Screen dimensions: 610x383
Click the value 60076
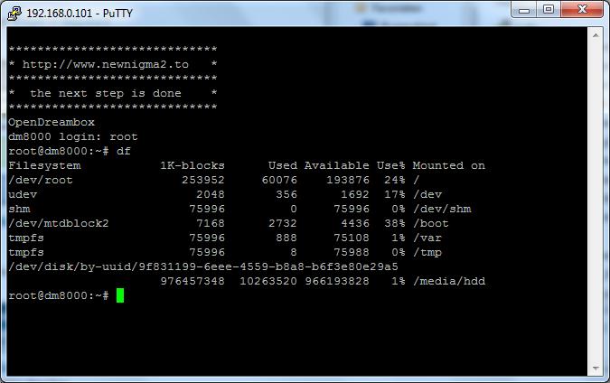(279, 180)
